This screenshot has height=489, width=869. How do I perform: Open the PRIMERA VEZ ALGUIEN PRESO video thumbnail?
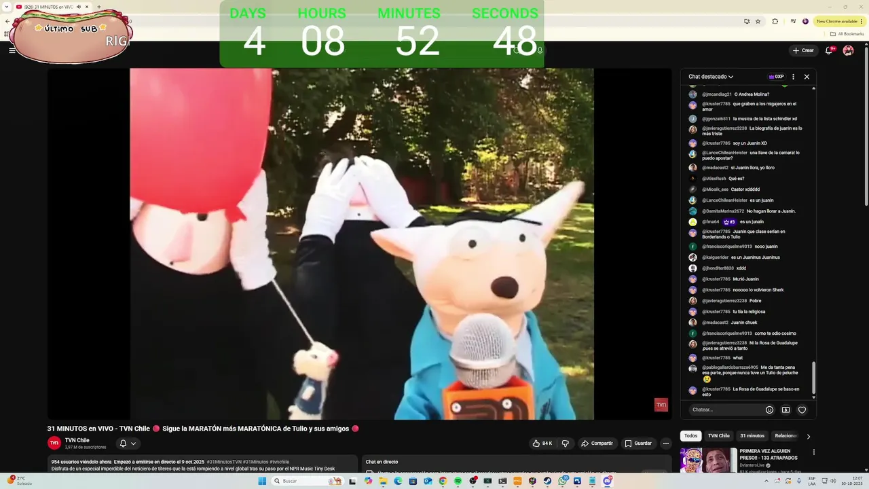(x=708, y=460)
